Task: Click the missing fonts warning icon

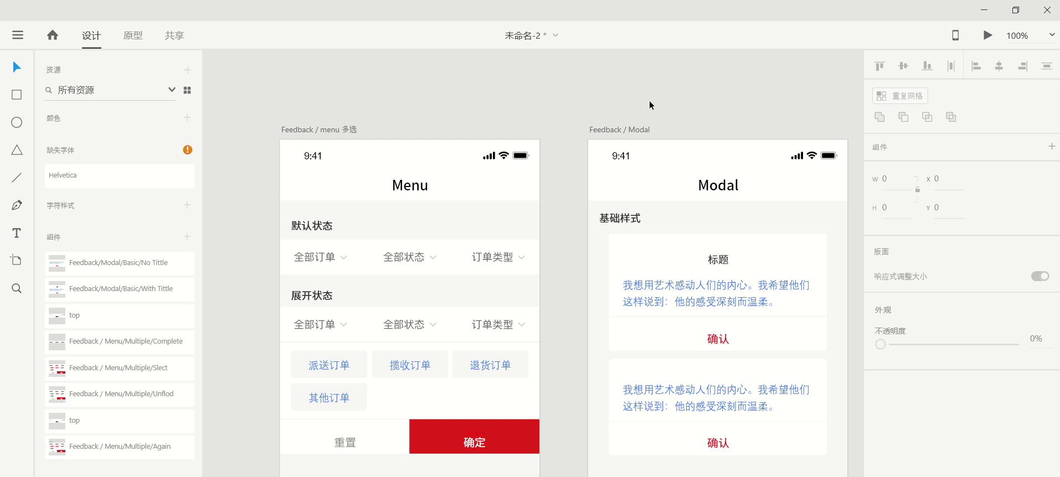Action: click(x=188, y=149)
